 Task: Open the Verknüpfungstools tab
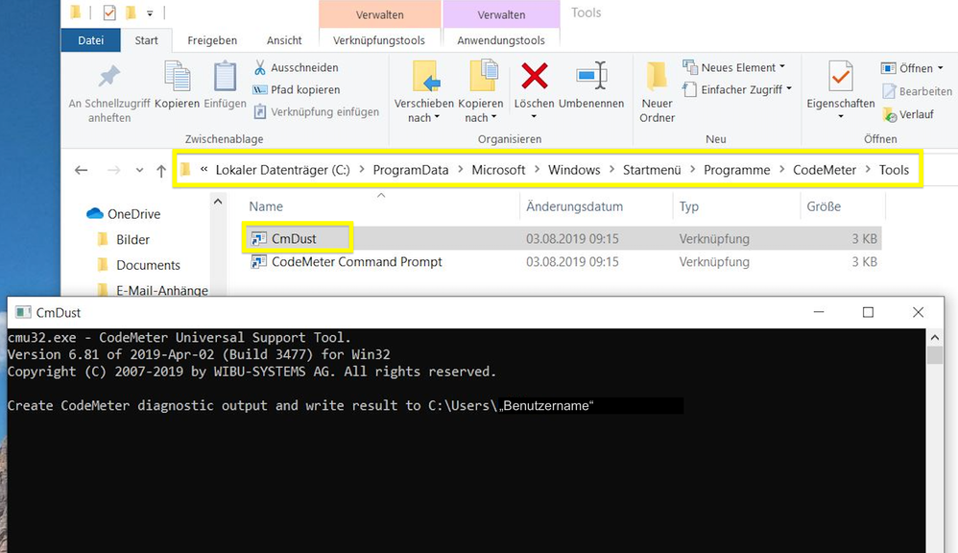tap(379, 40)
